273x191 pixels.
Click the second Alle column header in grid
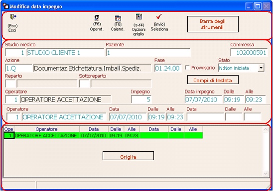pos(193,129)
